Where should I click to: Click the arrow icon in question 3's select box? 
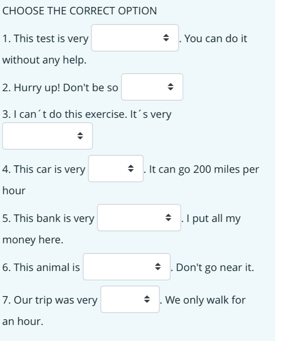pos(80,137)
